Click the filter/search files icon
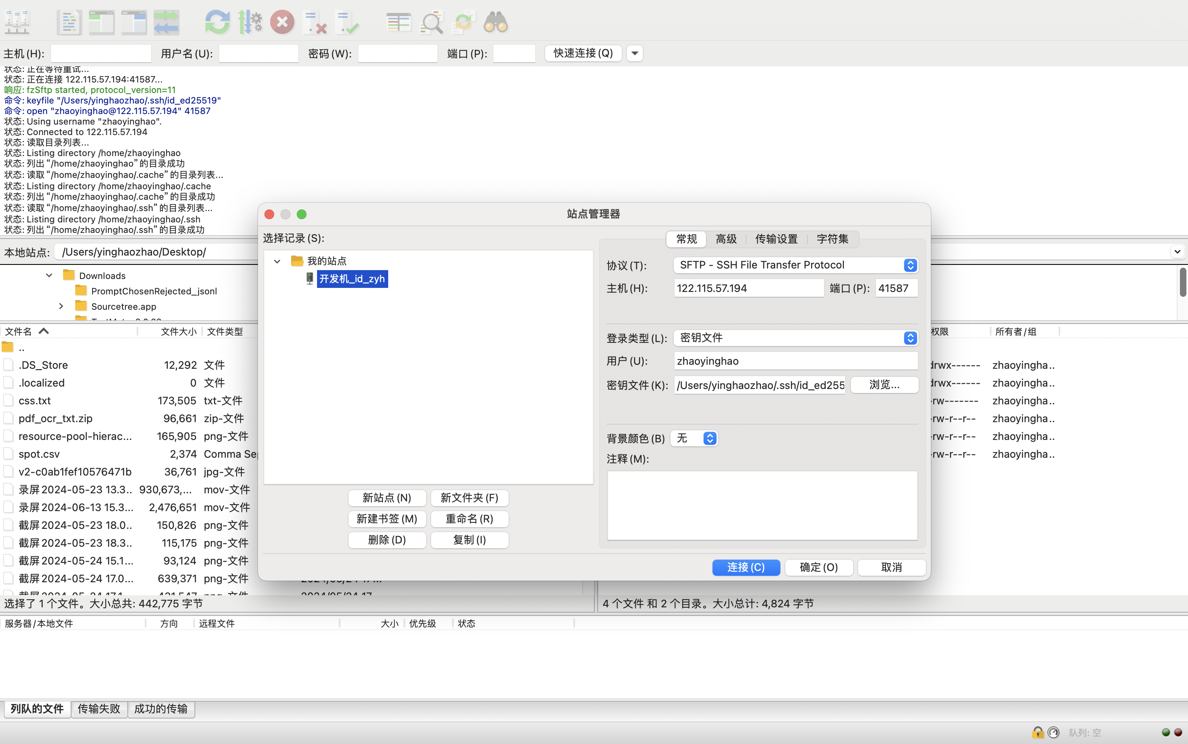 [432, 21]
